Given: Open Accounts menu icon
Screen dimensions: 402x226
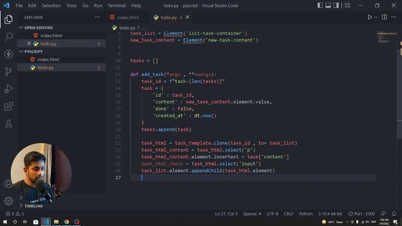Looking at the screenshot, I should [8, 183].
